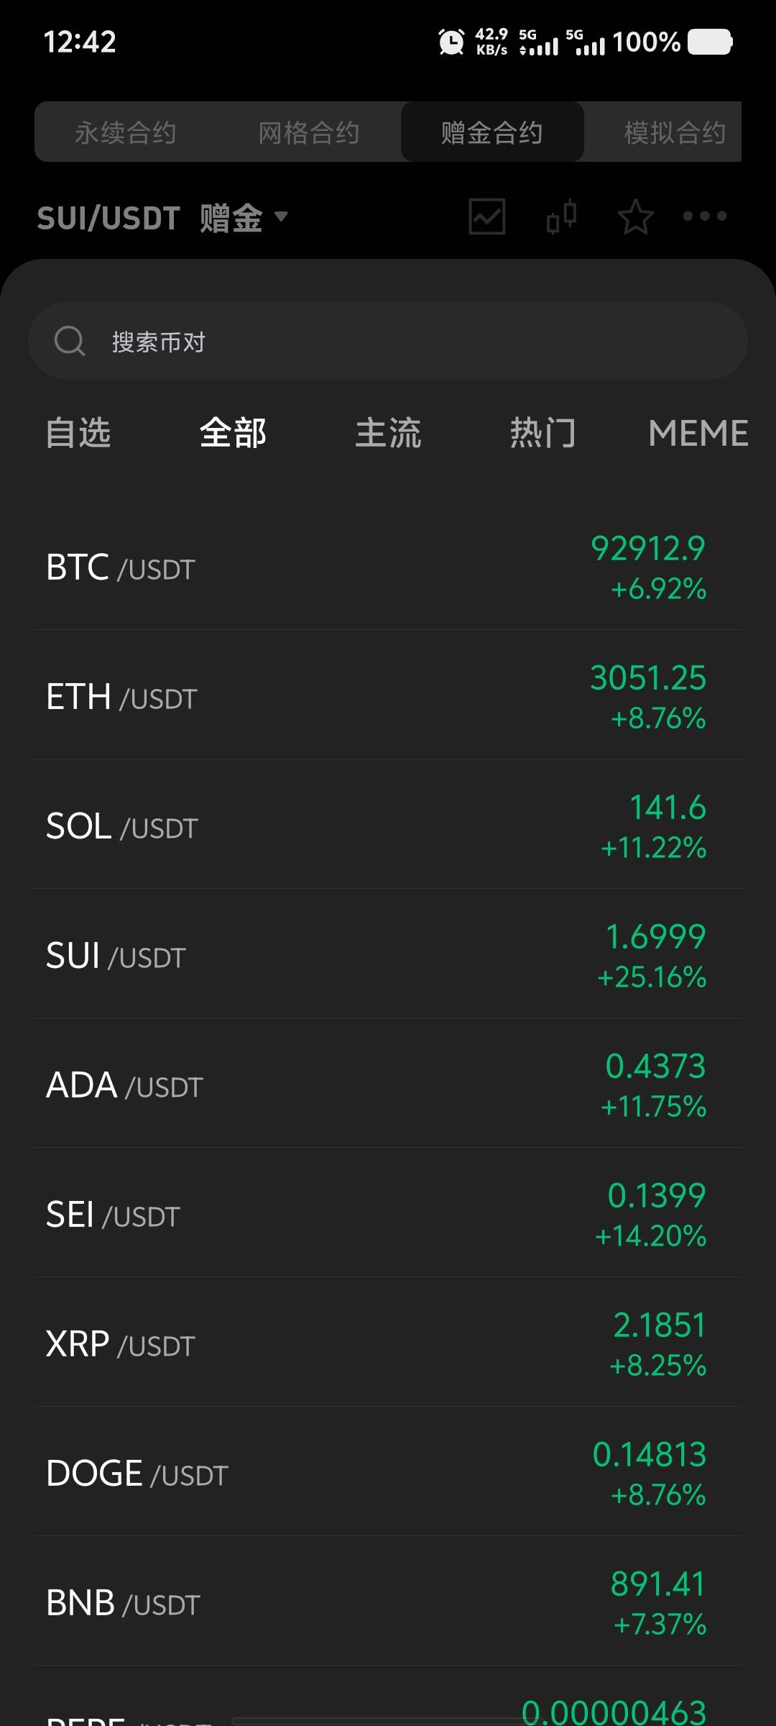The image size is (776, 1726).
Task: Switch to the 网格合约 tab
Action: pyautogui.click(x=309, y=132)
